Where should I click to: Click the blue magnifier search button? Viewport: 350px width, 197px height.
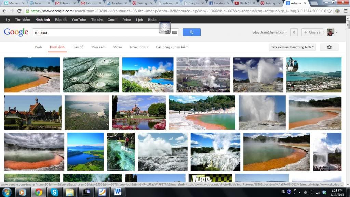tap(191, 32)
